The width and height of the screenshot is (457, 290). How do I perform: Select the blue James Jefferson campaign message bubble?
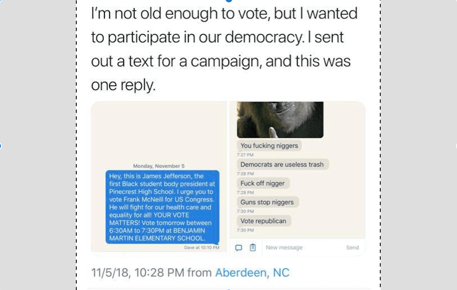point(162,207)
